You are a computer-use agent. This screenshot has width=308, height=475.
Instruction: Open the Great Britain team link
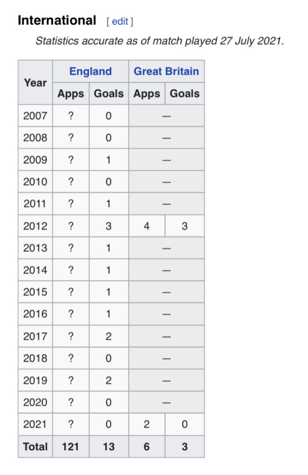coord(166,72)
